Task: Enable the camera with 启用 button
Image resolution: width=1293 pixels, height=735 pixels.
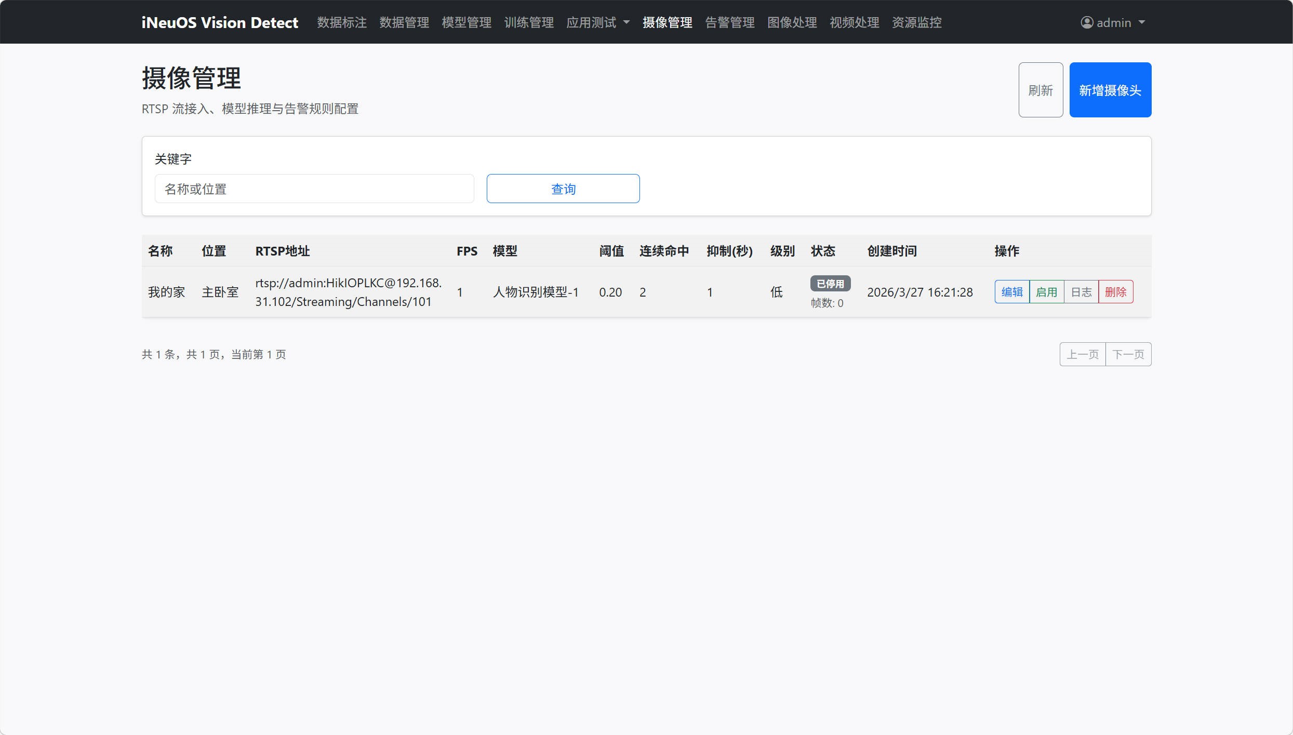Action: tap(1046, 292)
